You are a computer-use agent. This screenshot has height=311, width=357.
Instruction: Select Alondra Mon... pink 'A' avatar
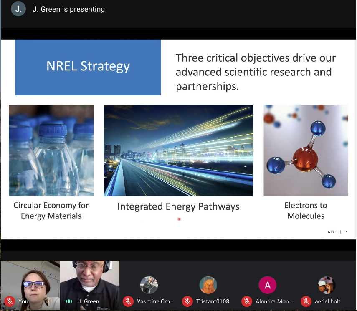click(x=268, y=285)
